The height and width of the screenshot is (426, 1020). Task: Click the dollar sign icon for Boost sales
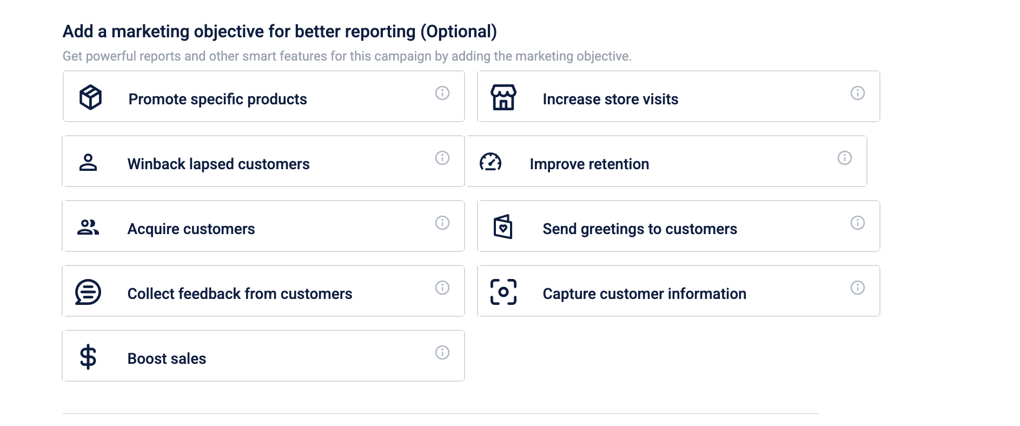click(88, 357)
